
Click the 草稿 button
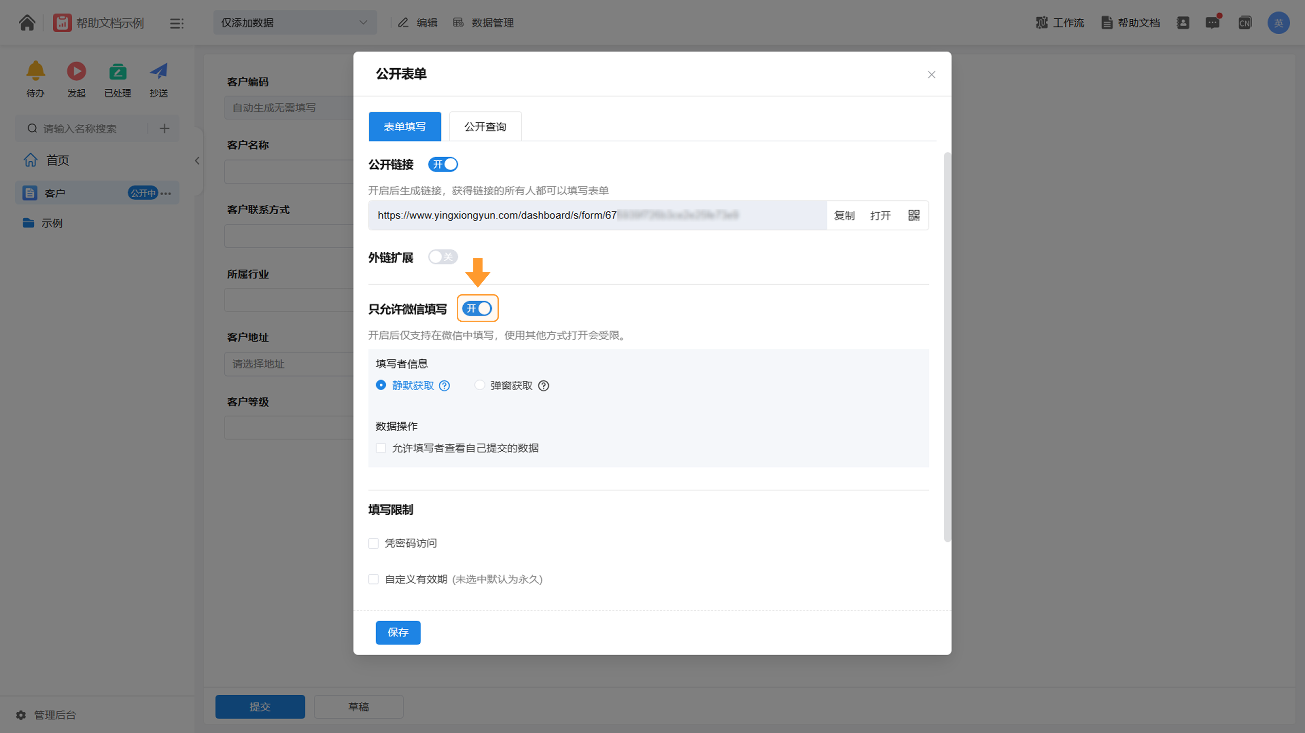(x=359, y=707)
